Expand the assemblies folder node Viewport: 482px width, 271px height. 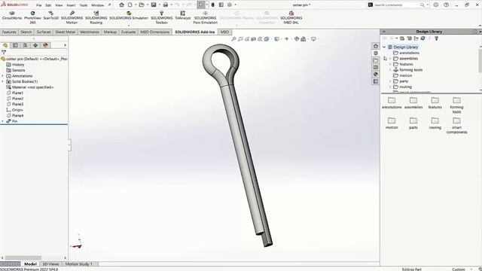point(390,59)
